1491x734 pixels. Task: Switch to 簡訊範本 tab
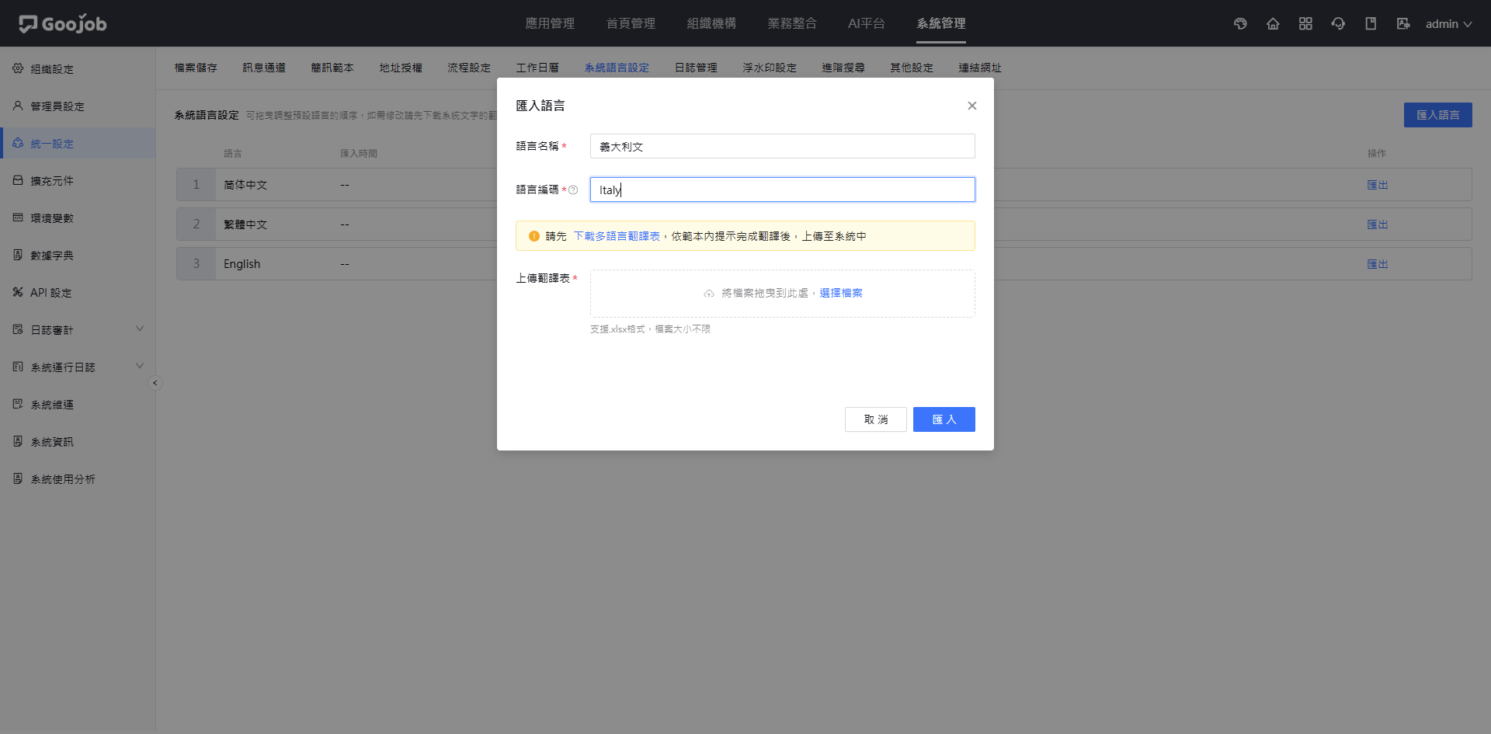tap(332, 68)
